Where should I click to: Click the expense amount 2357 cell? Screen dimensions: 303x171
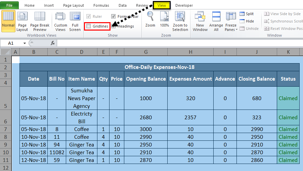click(x=190, y=118)
